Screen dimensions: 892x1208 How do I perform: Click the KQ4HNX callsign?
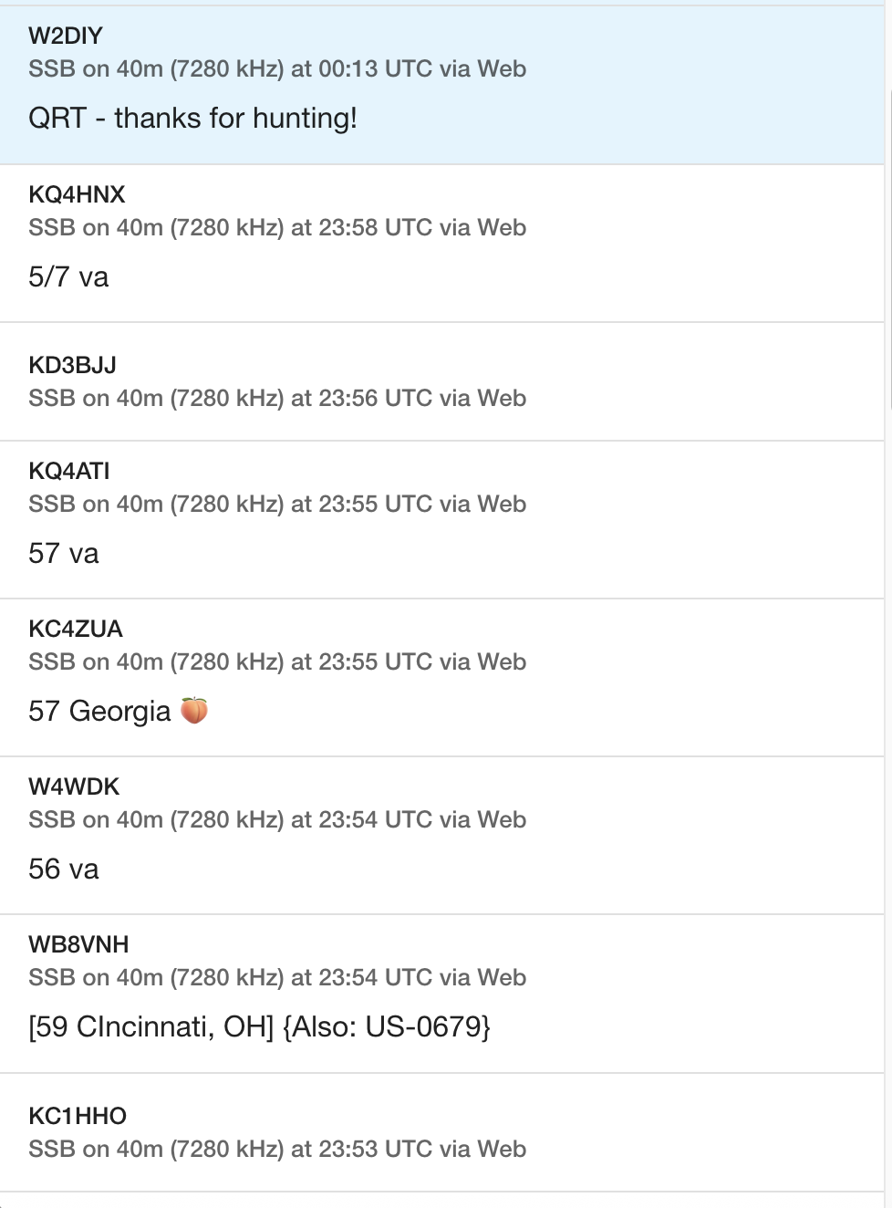(x=77, y=194)
